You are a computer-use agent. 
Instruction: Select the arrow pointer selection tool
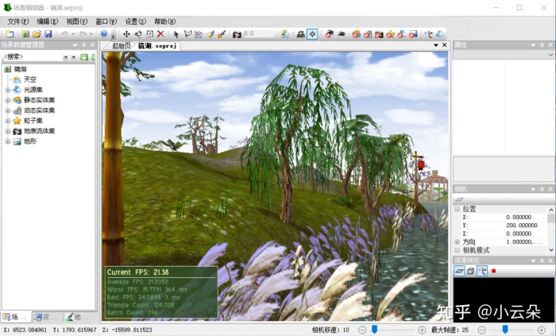click(176, 34)
